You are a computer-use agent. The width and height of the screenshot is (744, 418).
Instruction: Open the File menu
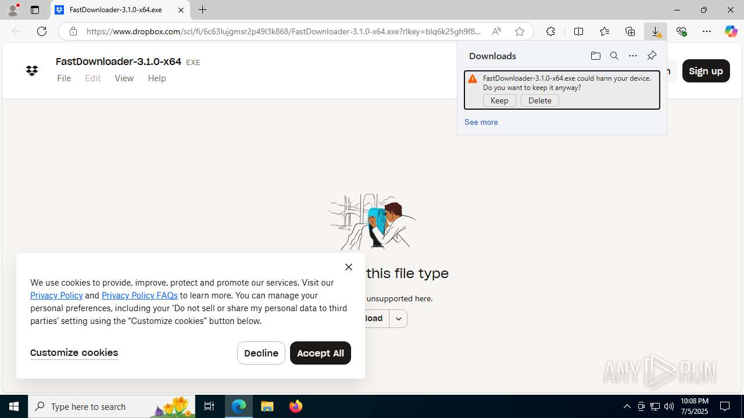point(64,78)
